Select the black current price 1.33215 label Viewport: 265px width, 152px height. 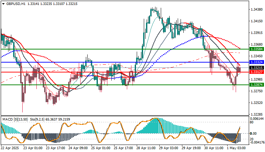(257, 68)
